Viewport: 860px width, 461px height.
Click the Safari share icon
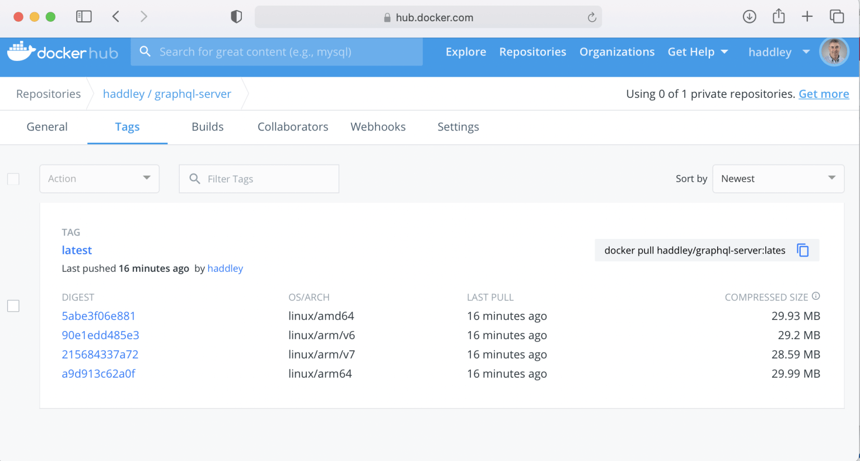[x=778, y=17]
